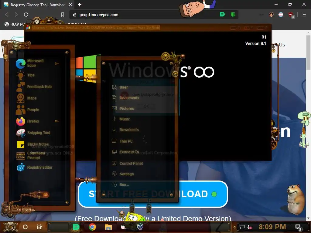
Task: Open the browser hamburger menu
Action: (304, 15)
